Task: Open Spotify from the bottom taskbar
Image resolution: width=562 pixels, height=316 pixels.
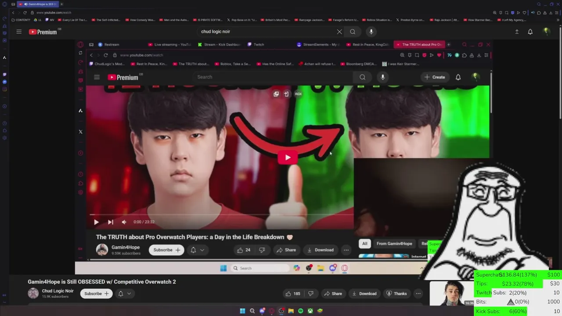Action: click(x=300, y=311)
